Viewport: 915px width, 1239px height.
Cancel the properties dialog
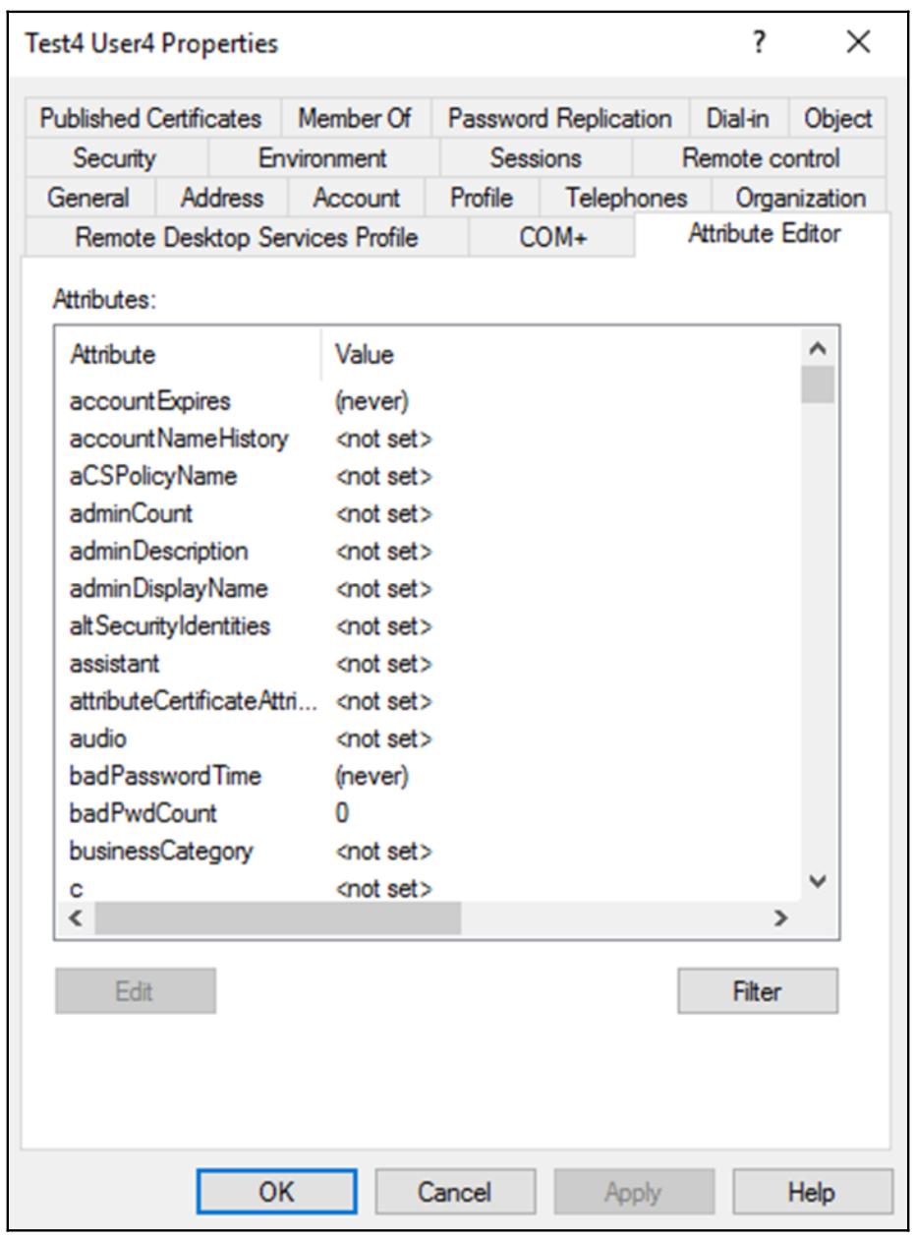[454, 1193]
